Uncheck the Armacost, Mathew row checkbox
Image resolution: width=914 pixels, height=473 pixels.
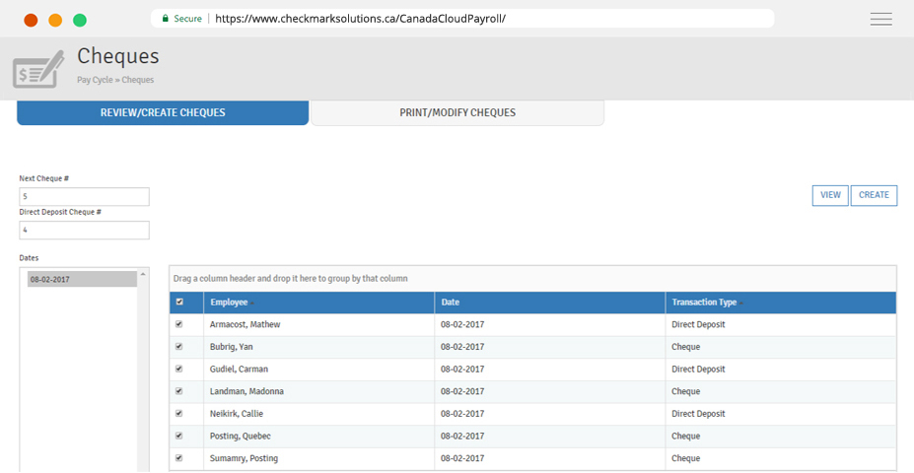[x=178, y=324]
